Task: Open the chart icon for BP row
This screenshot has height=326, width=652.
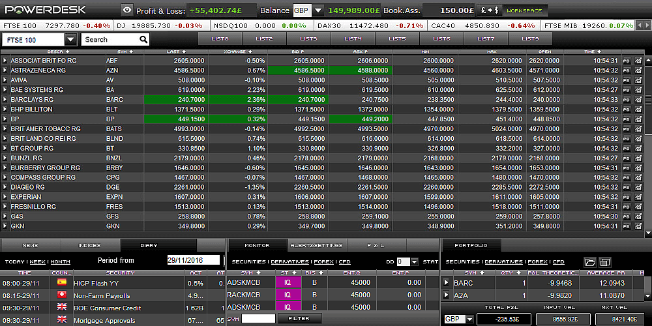Action: [638, 119]
